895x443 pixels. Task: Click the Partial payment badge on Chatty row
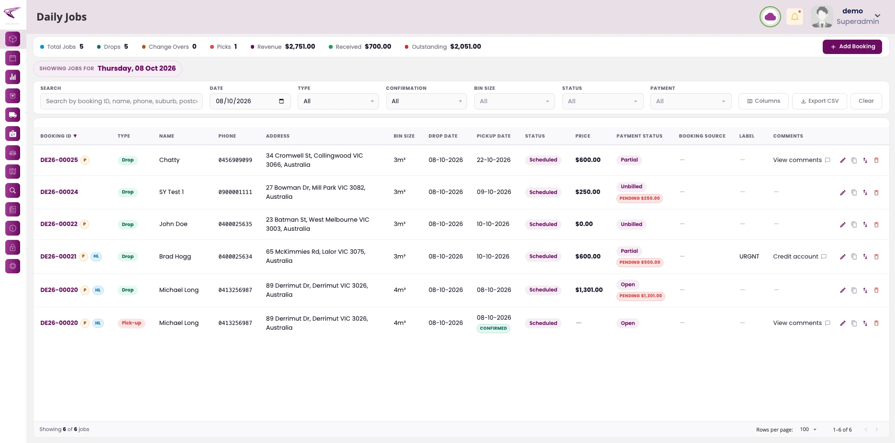point(629,160)
